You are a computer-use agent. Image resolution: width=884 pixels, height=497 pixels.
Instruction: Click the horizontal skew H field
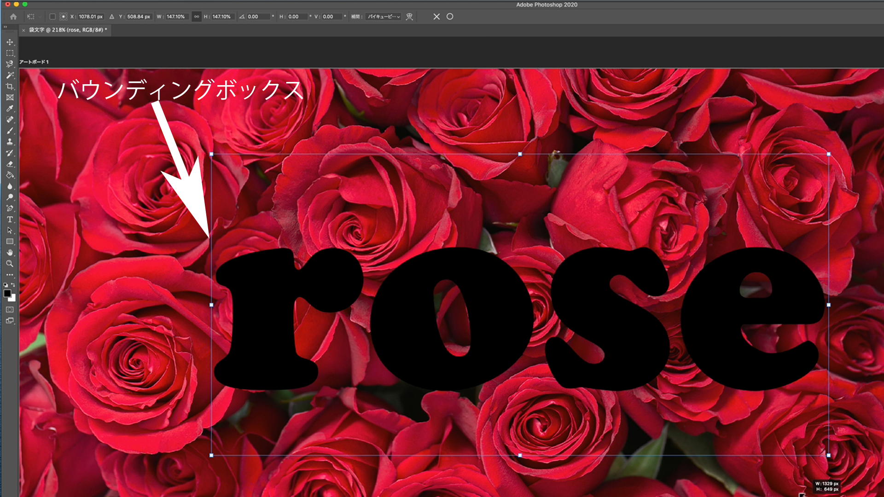tap(298, 17)
